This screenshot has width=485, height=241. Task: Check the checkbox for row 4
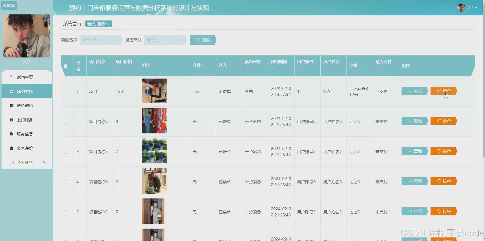[x=65, y=182]
